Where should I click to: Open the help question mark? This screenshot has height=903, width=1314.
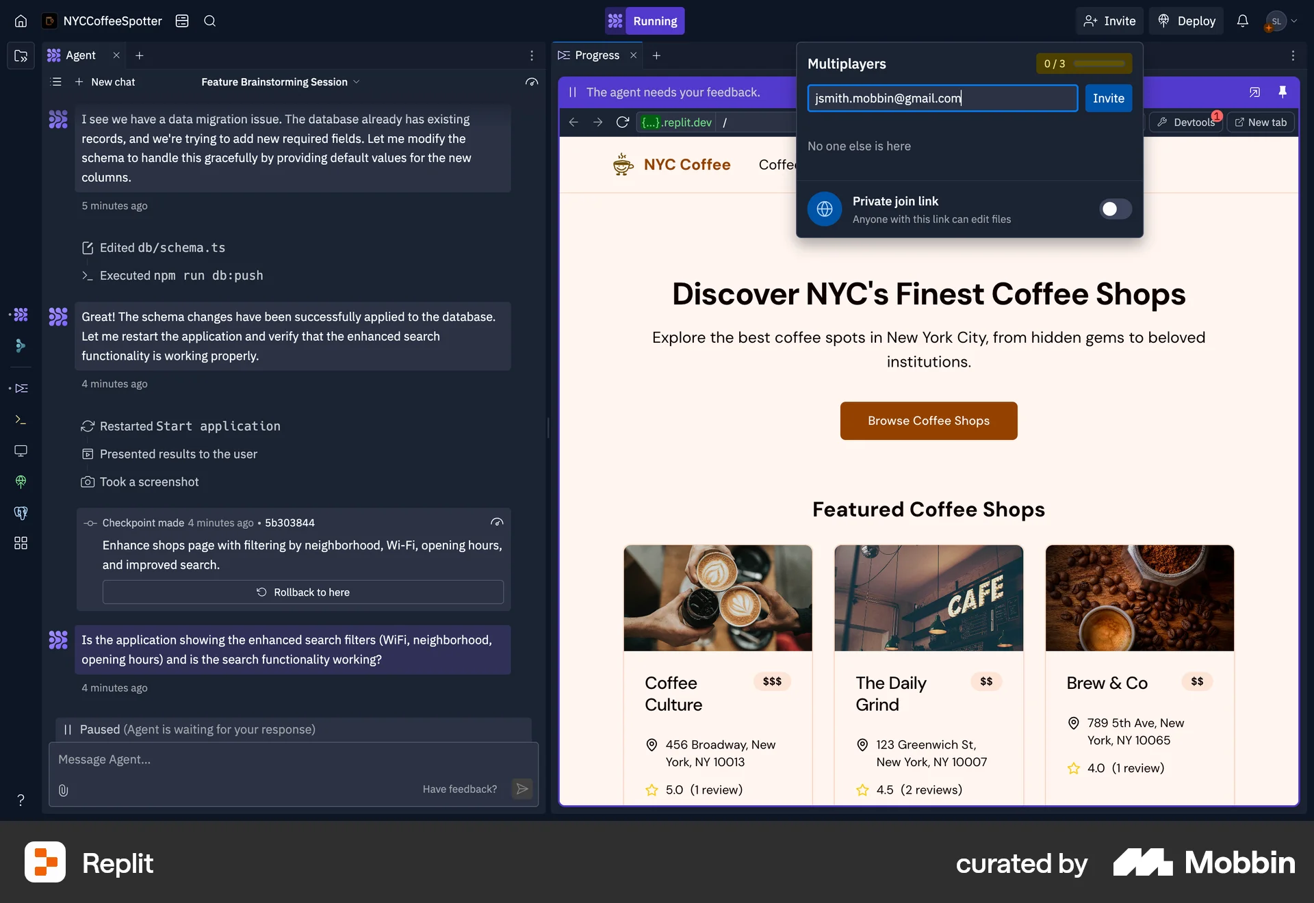pos(21,800)
